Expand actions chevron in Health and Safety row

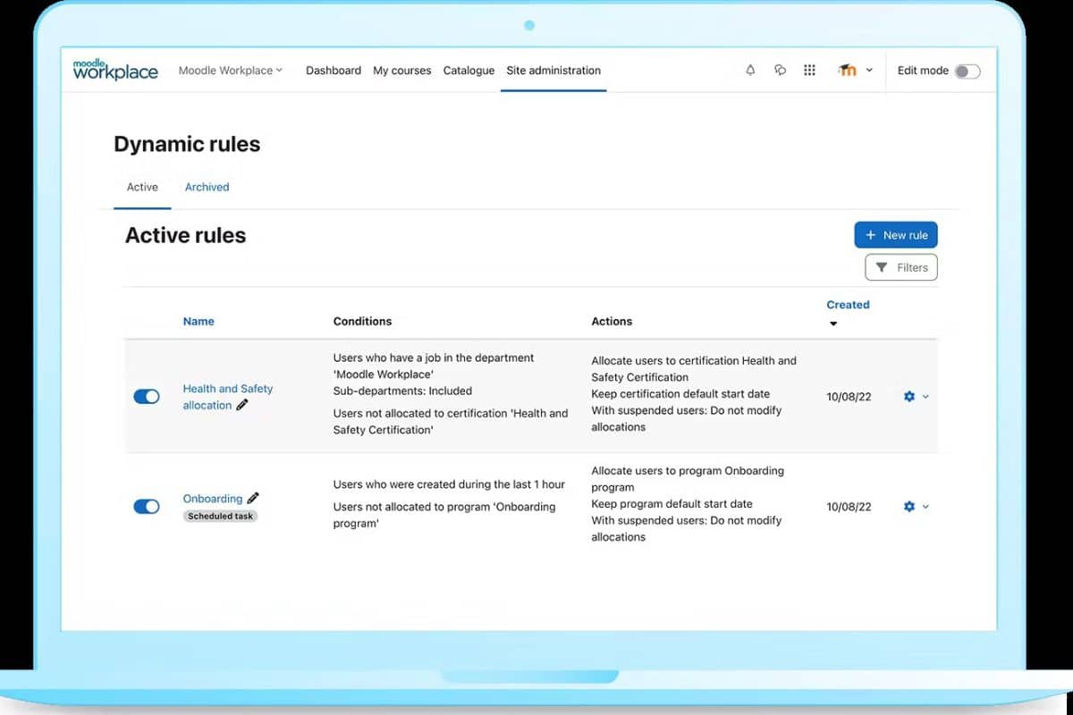(x=925, y=396)
